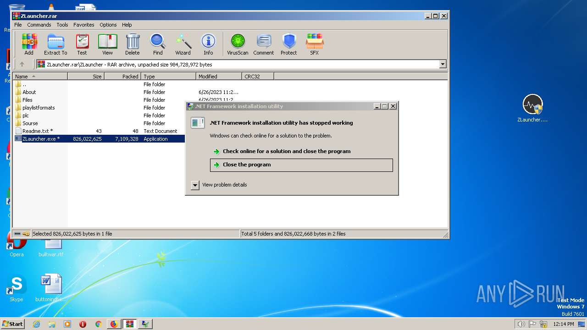Screen dimensions: 587x330
Task: Run VirusScan on the archive
Action: pyautogui.click(x=238, y=44)
